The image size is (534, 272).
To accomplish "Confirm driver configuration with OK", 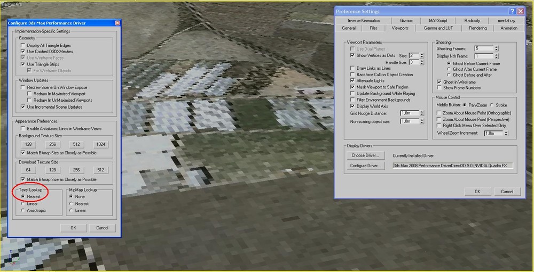I will point(73,228).
